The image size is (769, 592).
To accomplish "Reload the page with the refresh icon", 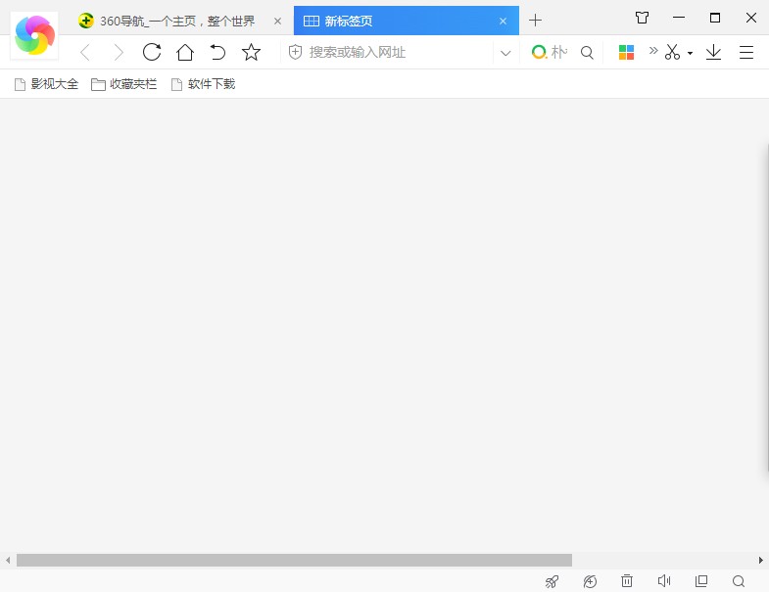I will (152, 52).
